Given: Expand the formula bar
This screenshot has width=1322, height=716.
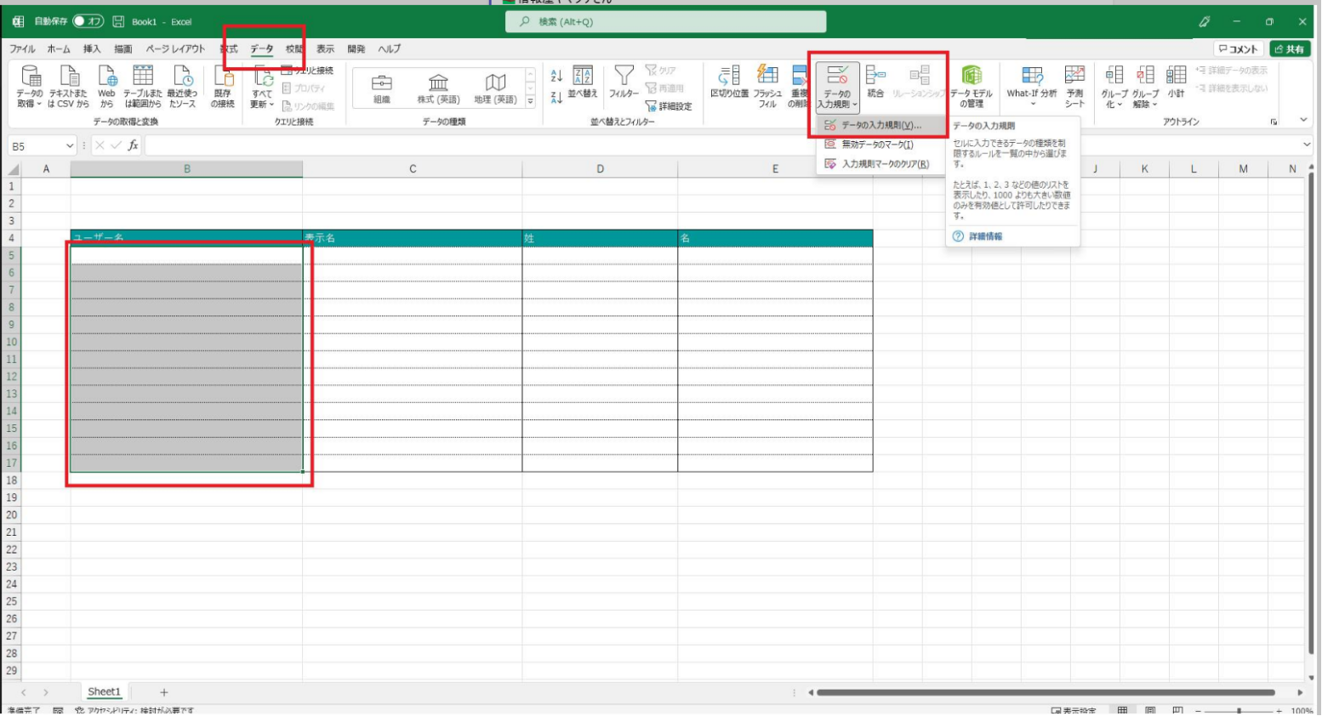Looking at the screenshot, I should coord(1307,145).
